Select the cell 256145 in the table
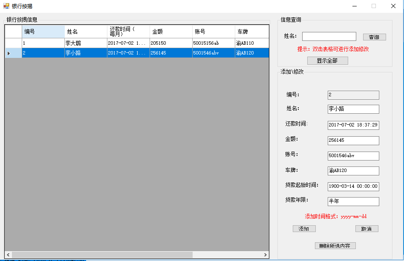This screenshot has width=404, height=261. coord(171,53)
